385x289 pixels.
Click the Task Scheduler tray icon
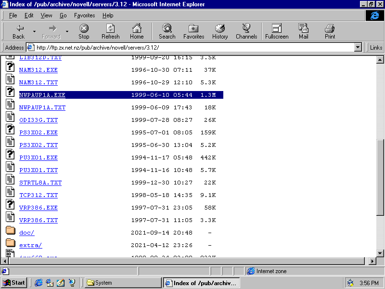351,283
